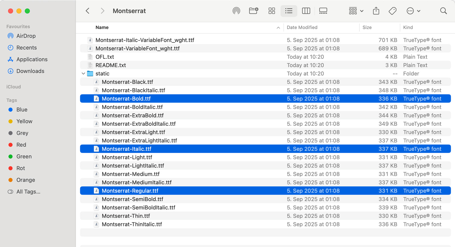Select the highlighted Montserrat-Regular.ttf row
The width and height of the screenshot is (455, 247).
click(265, 191)
